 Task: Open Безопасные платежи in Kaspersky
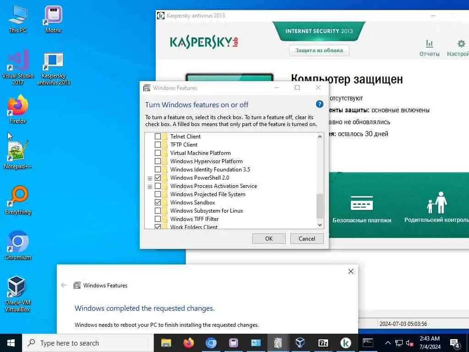(362, 209)
